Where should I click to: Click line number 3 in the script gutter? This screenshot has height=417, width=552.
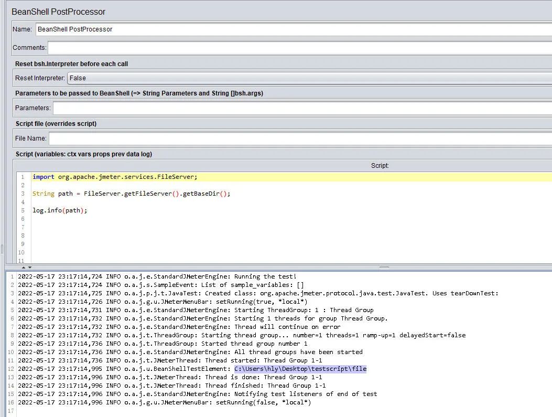pos(22,194)
